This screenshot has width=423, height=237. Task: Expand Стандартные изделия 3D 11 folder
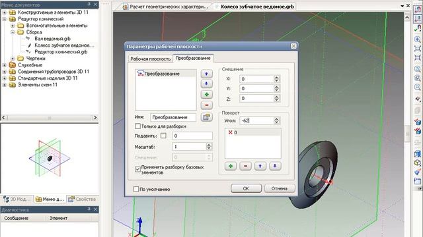(x=5, y=78)
